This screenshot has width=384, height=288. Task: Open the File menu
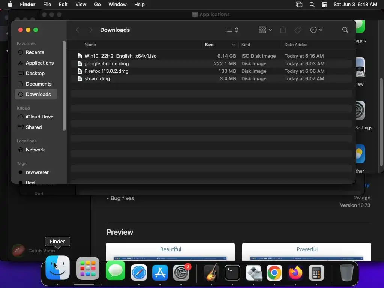pos(47,4)
